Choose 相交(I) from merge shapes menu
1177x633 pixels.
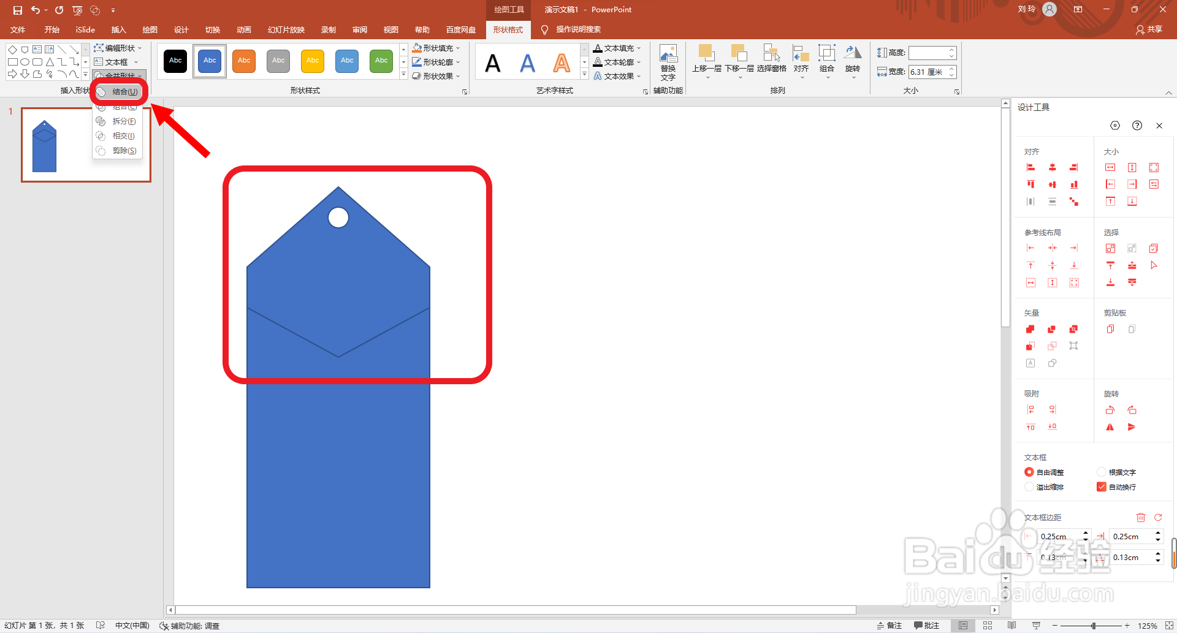click(118, 136)
